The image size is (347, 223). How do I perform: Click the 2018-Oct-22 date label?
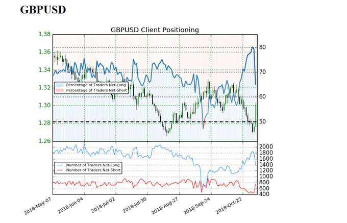pyautogui.click(x=229, y=206)
